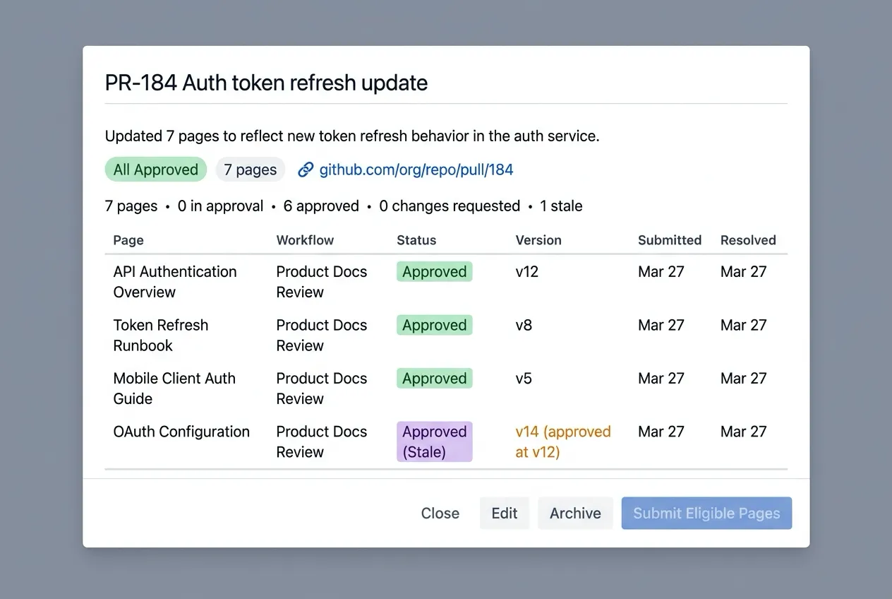This screenshot has width=892, height=599.
Task: Open the github.com/org/repo/pull/184 link
Action: click(x=416, y=170)
